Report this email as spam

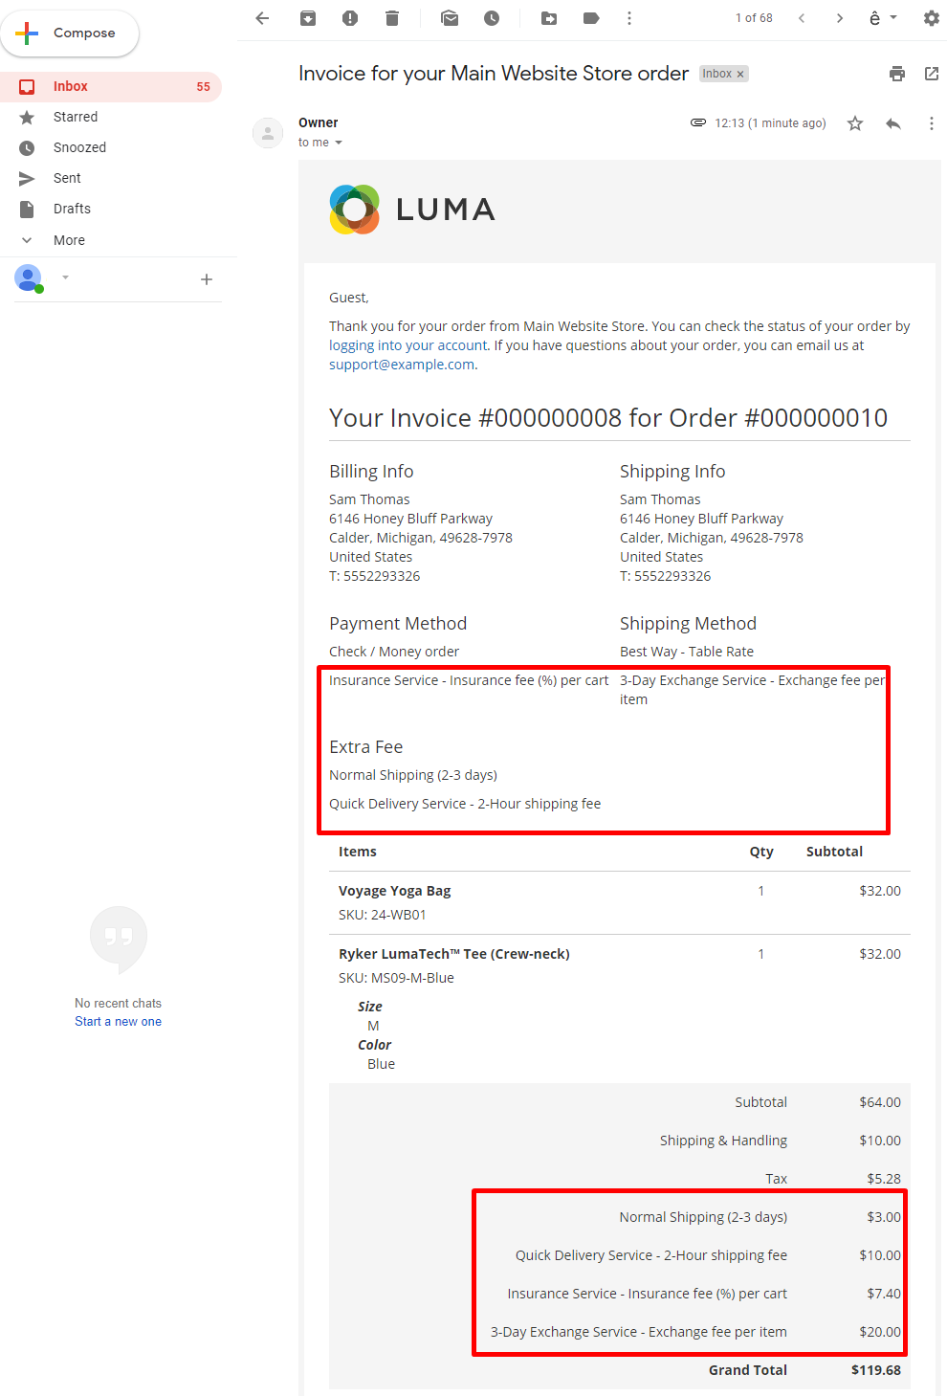click(350, 18)
